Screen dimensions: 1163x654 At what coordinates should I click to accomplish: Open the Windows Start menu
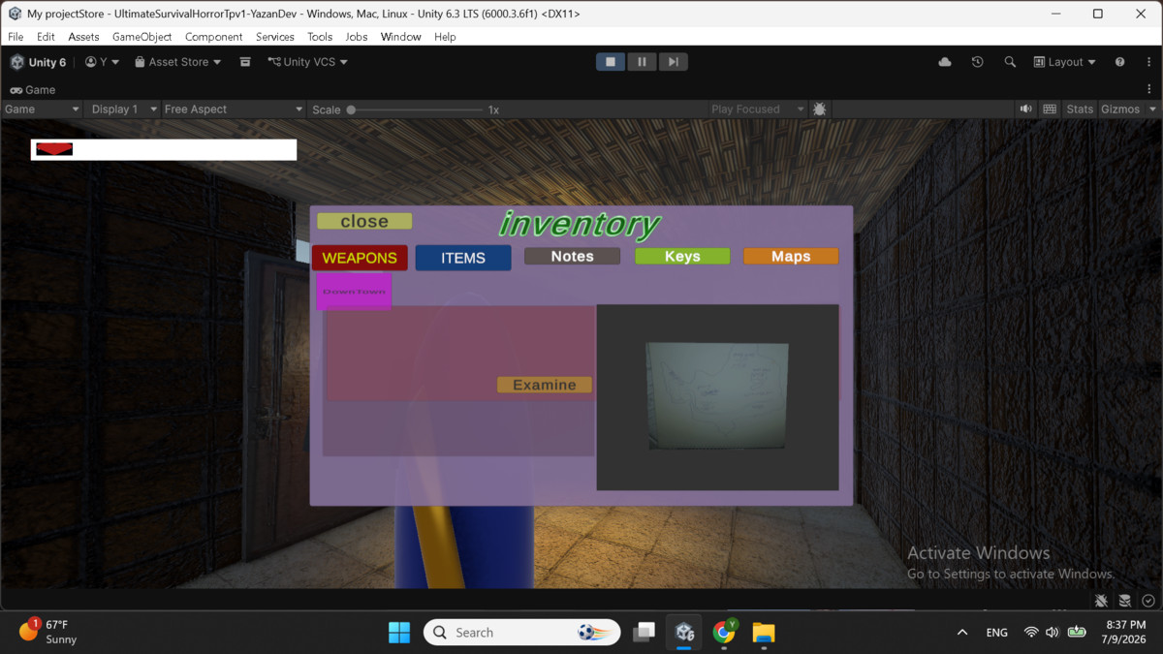point(399,633)
